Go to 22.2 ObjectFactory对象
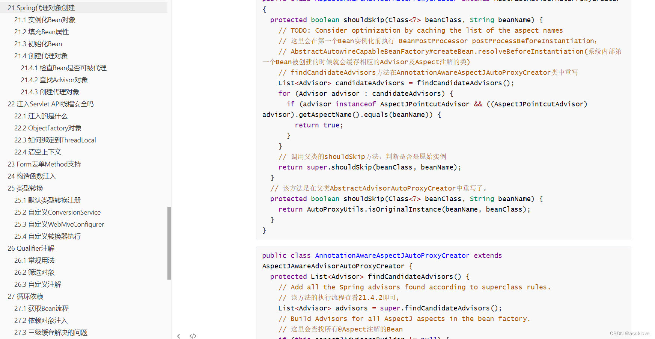 (48, 128)
